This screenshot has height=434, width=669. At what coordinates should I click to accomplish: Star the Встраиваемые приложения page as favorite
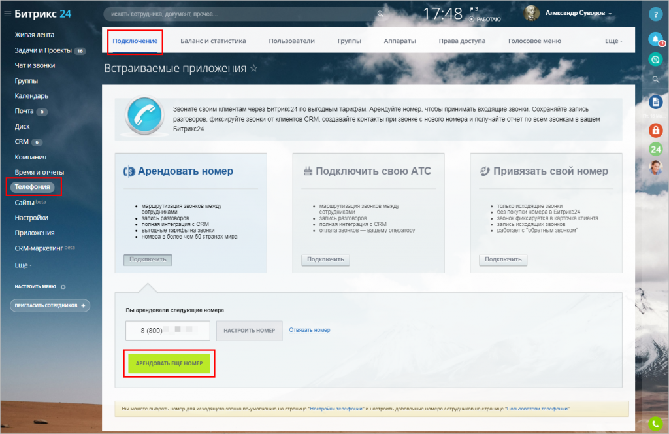[x=254, y=68]
